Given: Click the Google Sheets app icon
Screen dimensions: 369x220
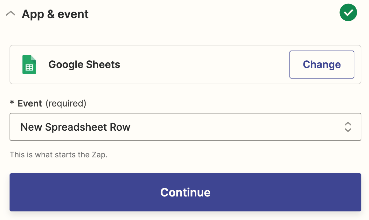Looking at the screenshot, I should coord(29,65).
